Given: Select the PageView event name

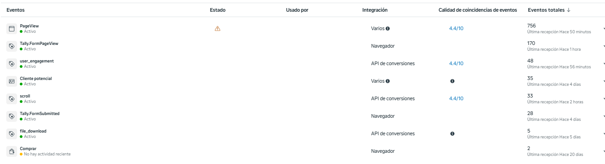Looking at the screenshot, I should click(29, 26).
